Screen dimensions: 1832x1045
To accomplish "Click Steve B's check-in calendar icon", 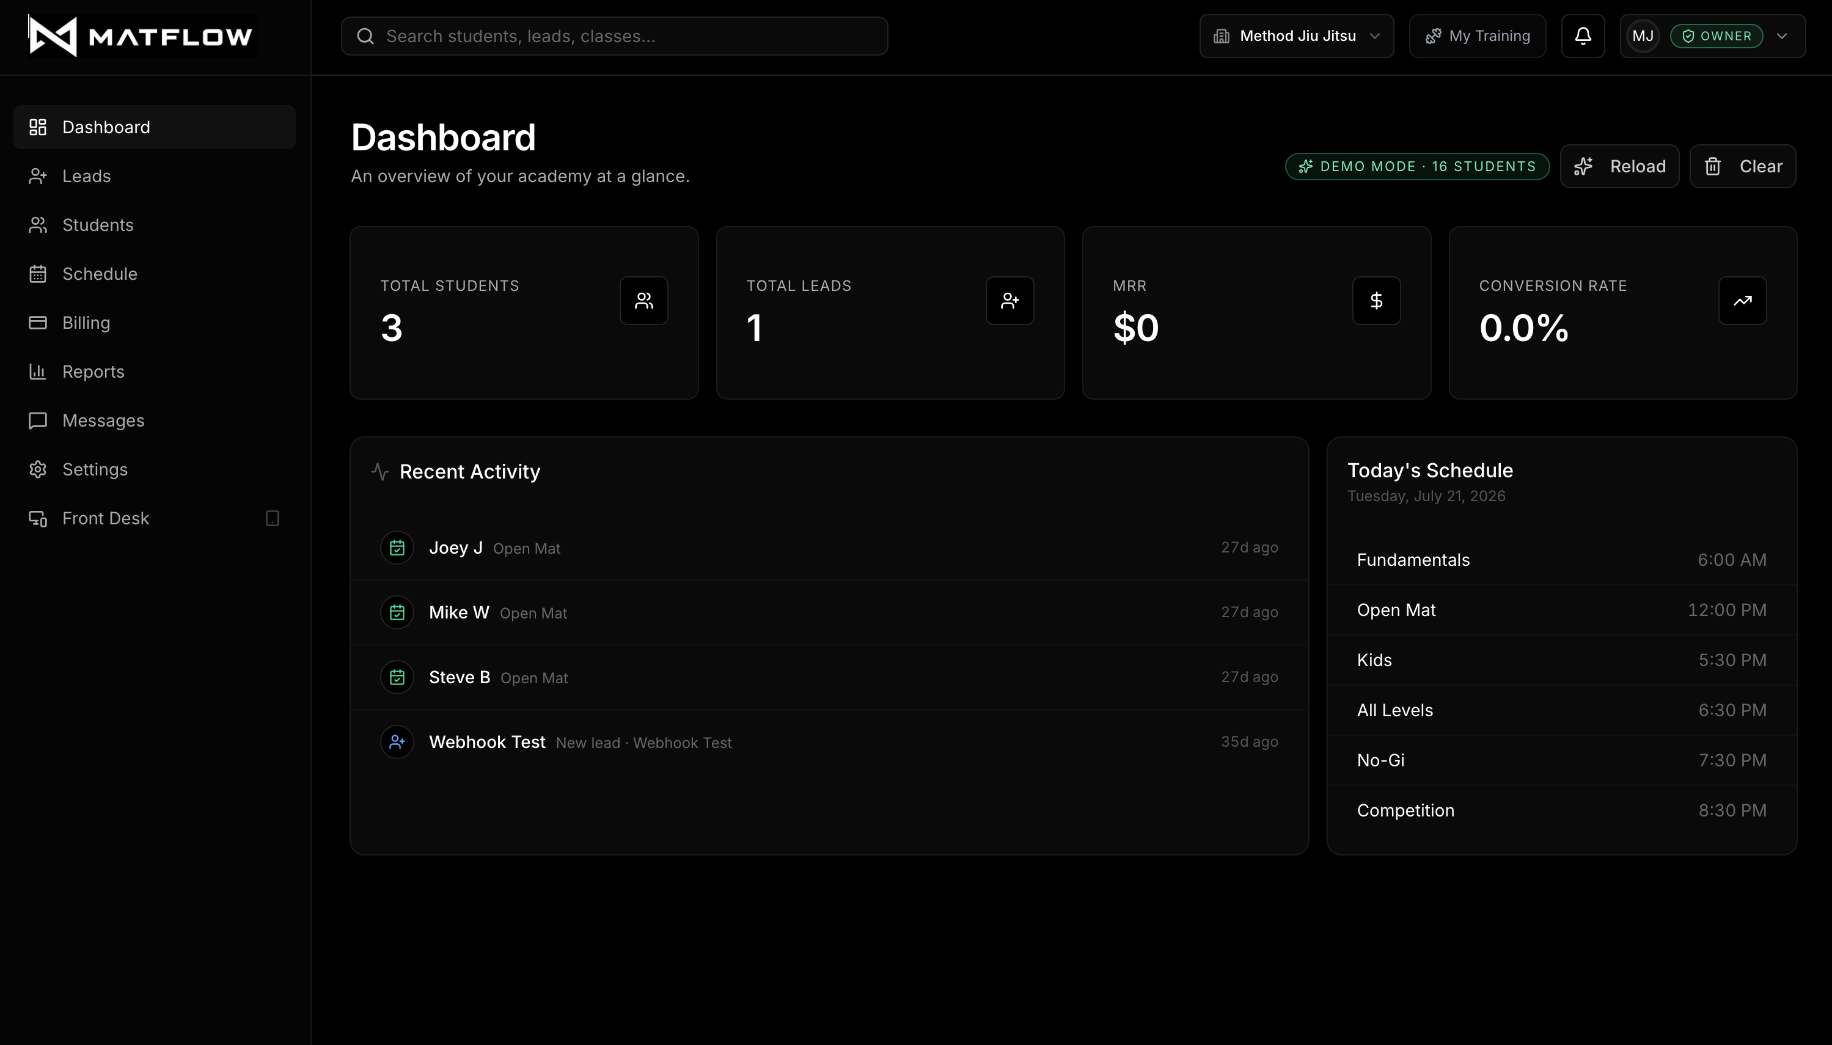I will click(x=397, y=677).
